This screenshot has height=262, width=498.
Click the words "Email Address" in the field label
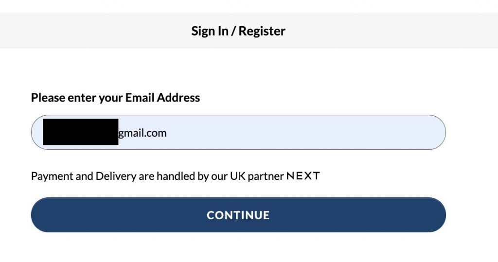click(x=163, y=98)
